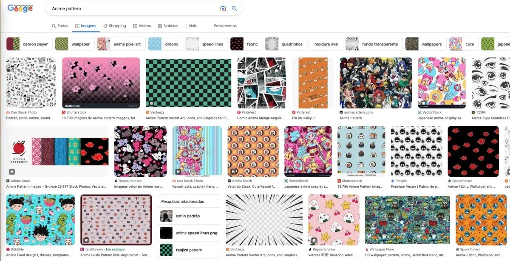This screenshot has width=510, height=261.
Task: Open Anime Pattern Vector Art link under checkered image
Action: point(187,118)
